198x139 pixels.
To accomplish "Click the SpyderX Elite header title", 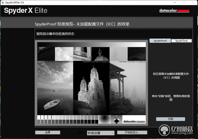I will coord(26,11).
